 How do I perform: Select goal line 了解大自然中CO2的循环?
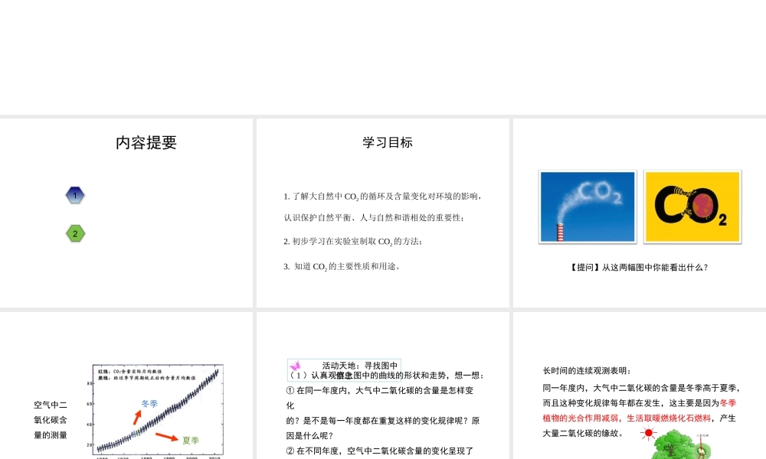382,197
